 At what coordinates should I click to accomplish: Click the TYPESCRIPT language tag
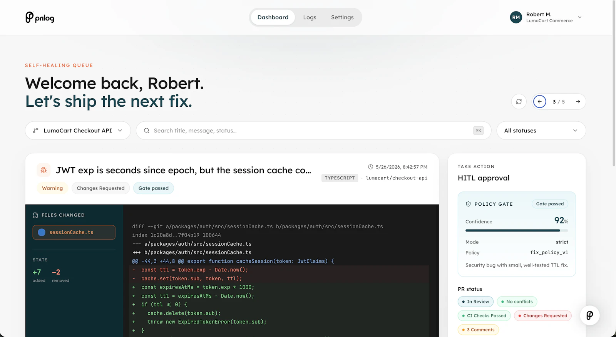click(340, 178)
